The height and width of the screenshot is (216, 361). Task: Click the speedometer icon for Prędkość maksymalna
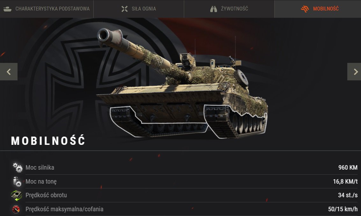(16, 209)
